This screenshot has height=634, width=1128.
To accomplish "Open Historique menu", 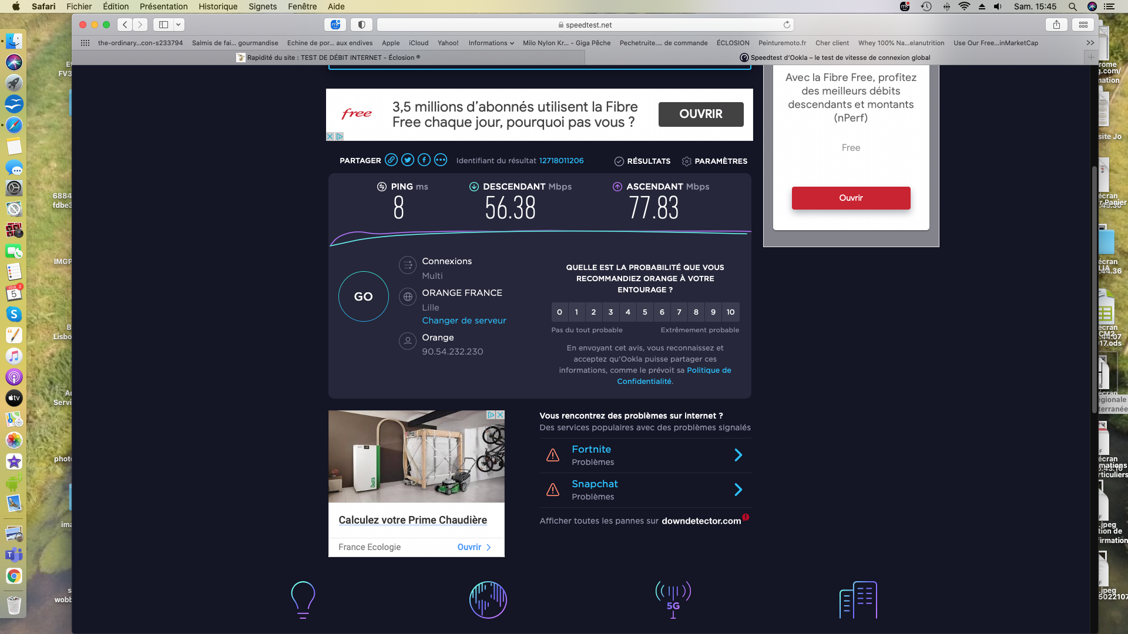I will 218,6.
